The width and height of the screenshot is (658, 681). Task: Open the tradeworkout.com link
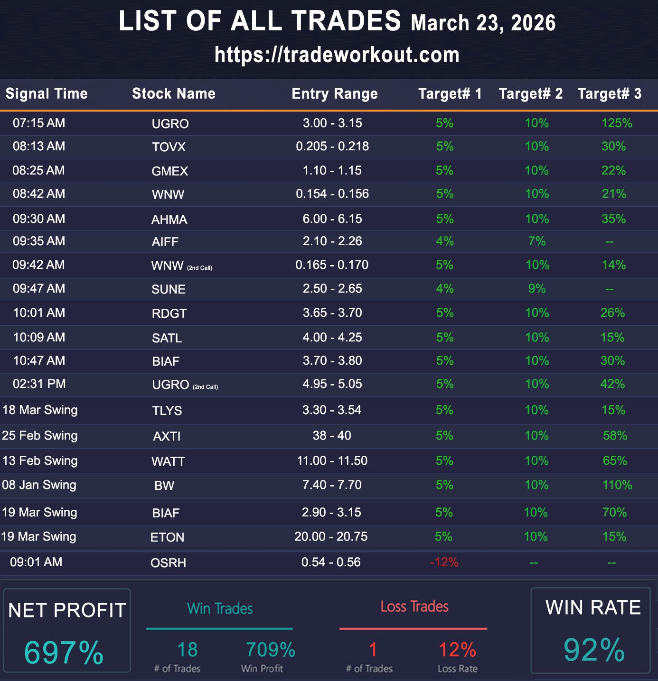(x=337, y=55)
